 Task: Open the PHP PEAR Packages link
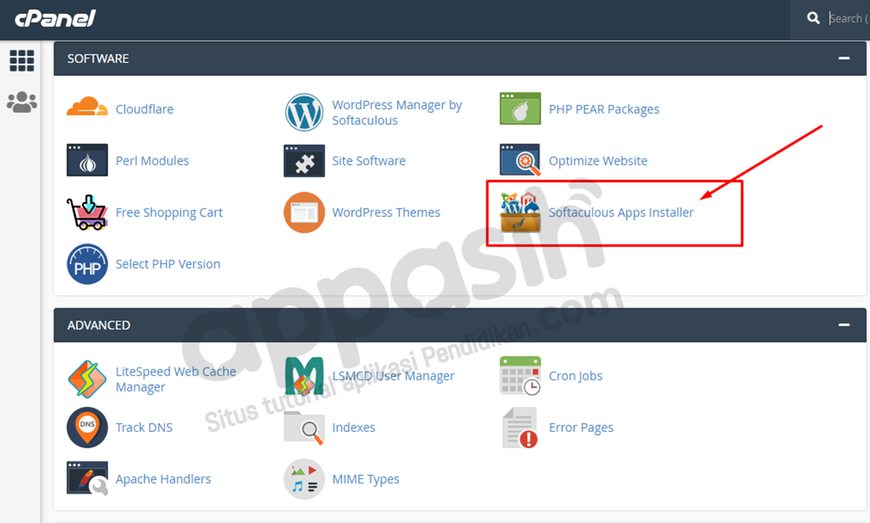point(603,109)
